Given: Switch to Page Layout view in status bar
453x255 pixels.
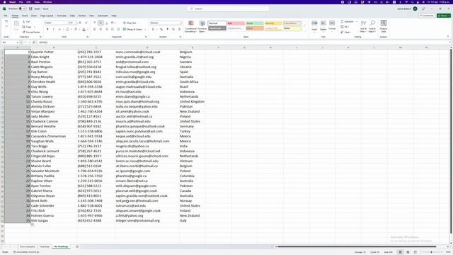Looking at the screenshot, I should [408, 252].
